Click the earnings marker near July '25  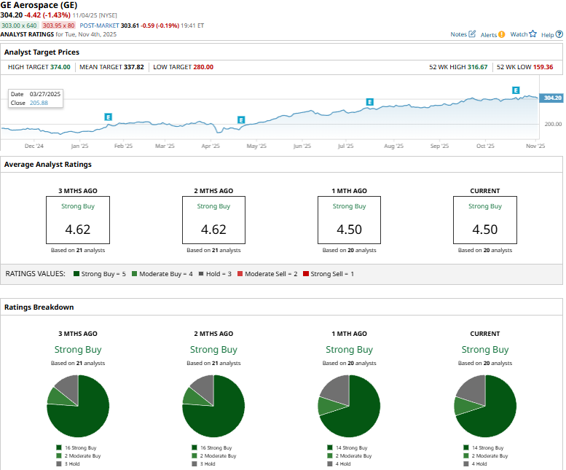[x=369, y=102]
